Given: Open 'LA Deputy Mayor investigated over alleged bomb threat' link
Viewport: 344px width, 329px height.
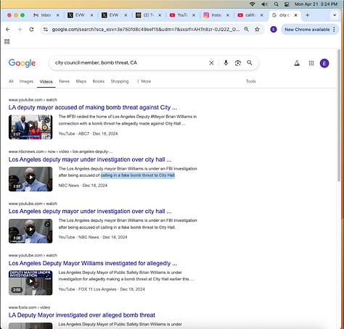Looking at the screenshot, I should coord(82,315).
